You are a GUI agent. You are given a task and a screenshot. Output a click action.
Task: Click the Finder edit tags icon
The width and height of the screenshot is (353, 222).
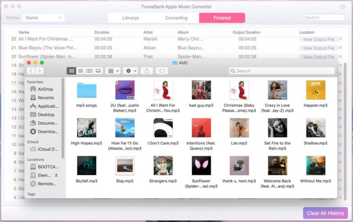pos(162,71)
